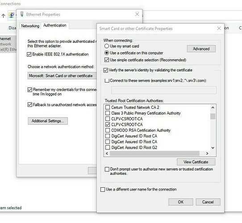242x223 pixels.
Task: Click the certificate list vertical scrollbar thumb
Action: point(213,116)
